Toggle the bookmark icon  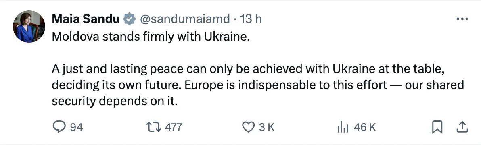[x=437, y=127]
